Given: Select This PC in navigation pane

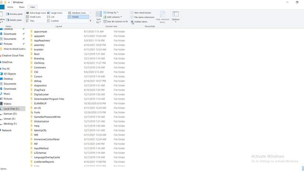Looking at the screenshot, I should (6, 69).
